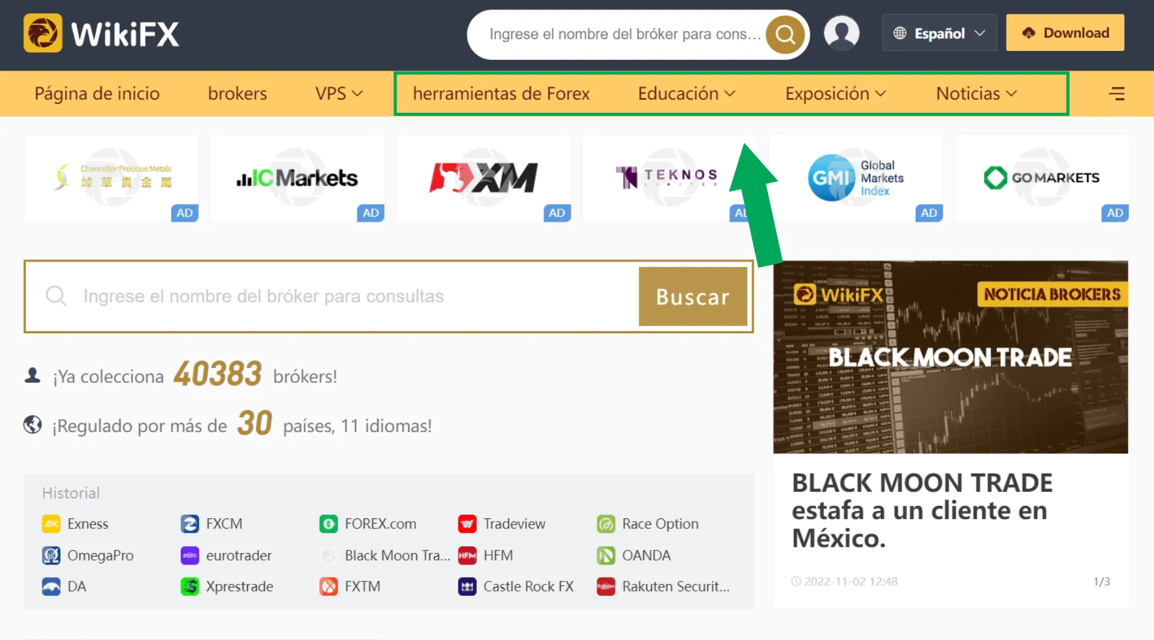Screen dimensions: 1154x640
Task: Open herramientas de Forex
Action: tap(501, 93)
